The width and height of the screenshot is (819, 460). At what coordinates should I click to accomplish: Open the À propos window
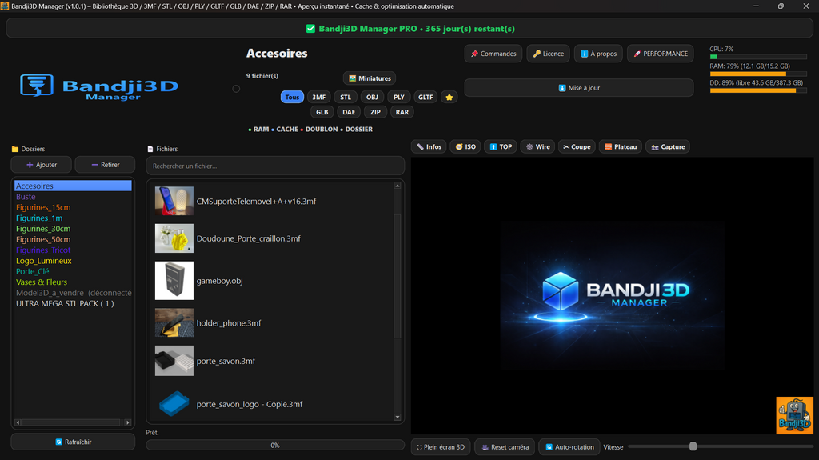[x=598, y=54]
